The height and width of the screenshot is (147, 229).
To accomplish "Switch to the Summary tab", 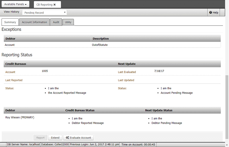I will (x=10, y=22).
